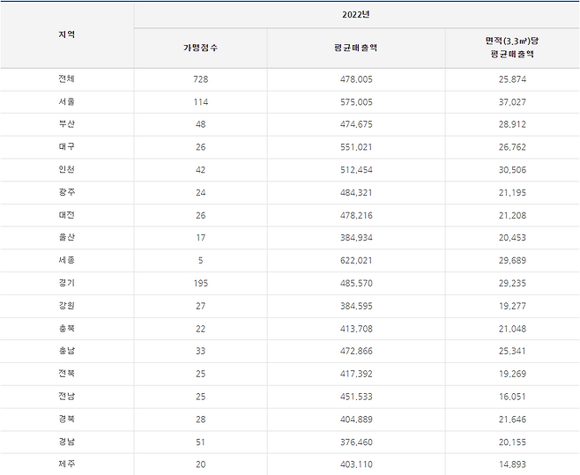Click the 14,893 per-area sales cell
The height and width of the screenshot is (475, 580).
[511, 464]
